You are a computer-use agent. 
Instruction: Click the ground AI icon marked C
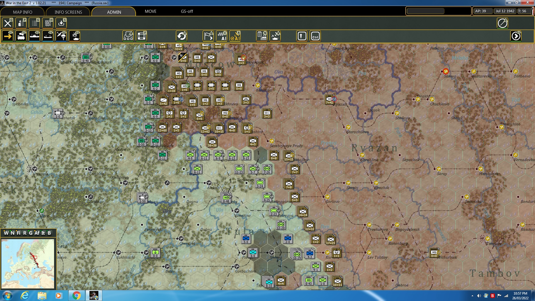(x=222, y=36)
